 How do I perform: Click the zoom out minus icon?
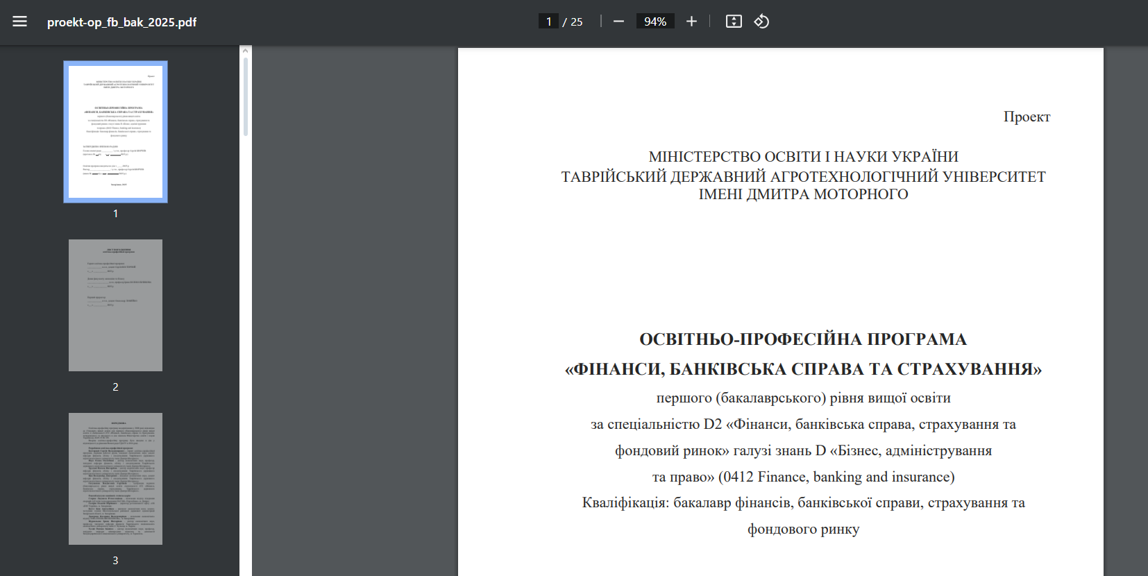618,22
